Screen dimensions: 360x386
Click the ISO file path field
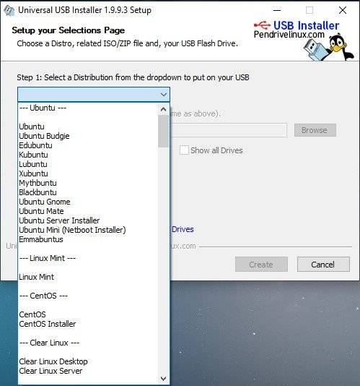pos(228,130)
